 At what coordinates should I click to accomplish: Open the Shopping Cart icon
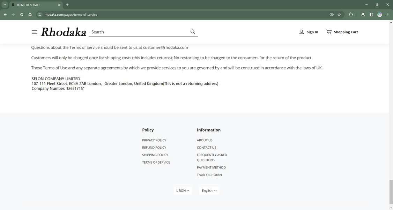328,32
